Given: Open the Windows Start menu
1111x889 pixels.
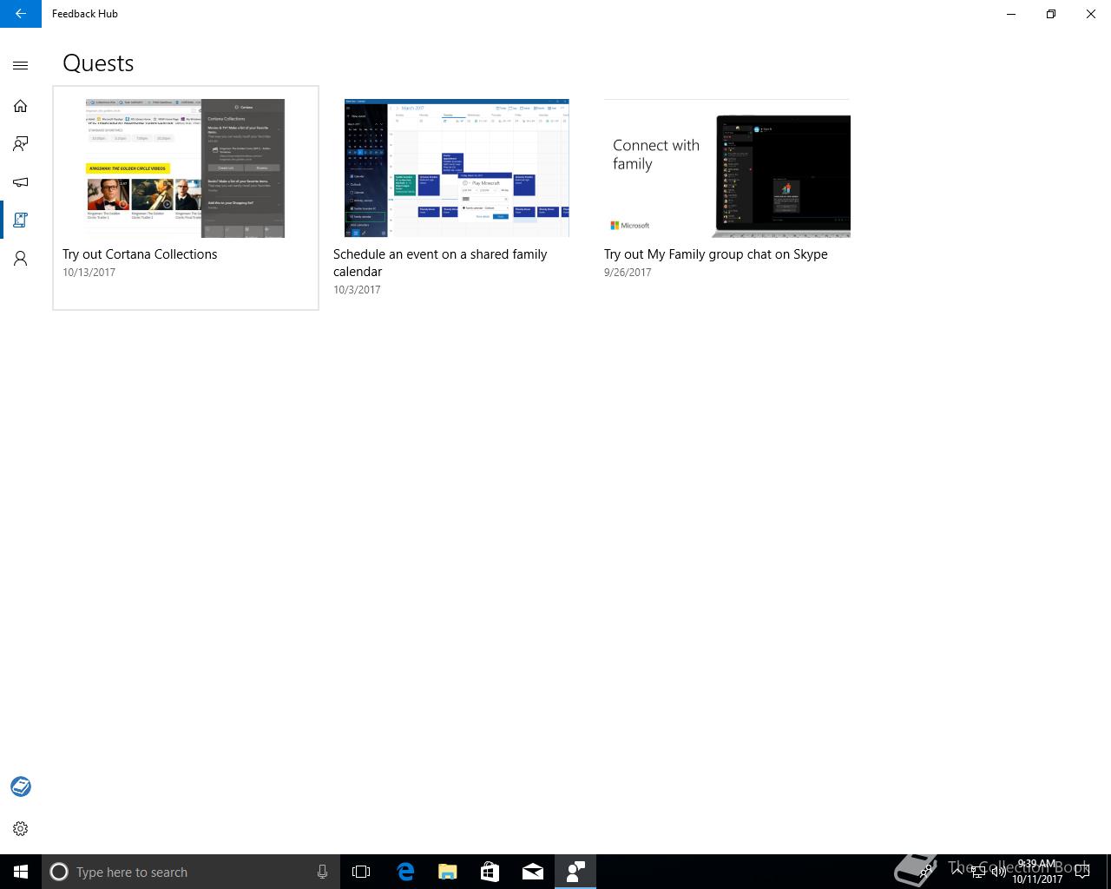Looking at the screenshot, I should coord(21,872).
